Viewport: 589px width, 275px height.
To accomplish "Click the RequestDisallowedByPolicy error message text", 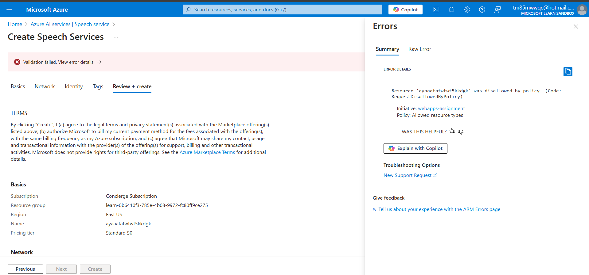I will [476, 94].
